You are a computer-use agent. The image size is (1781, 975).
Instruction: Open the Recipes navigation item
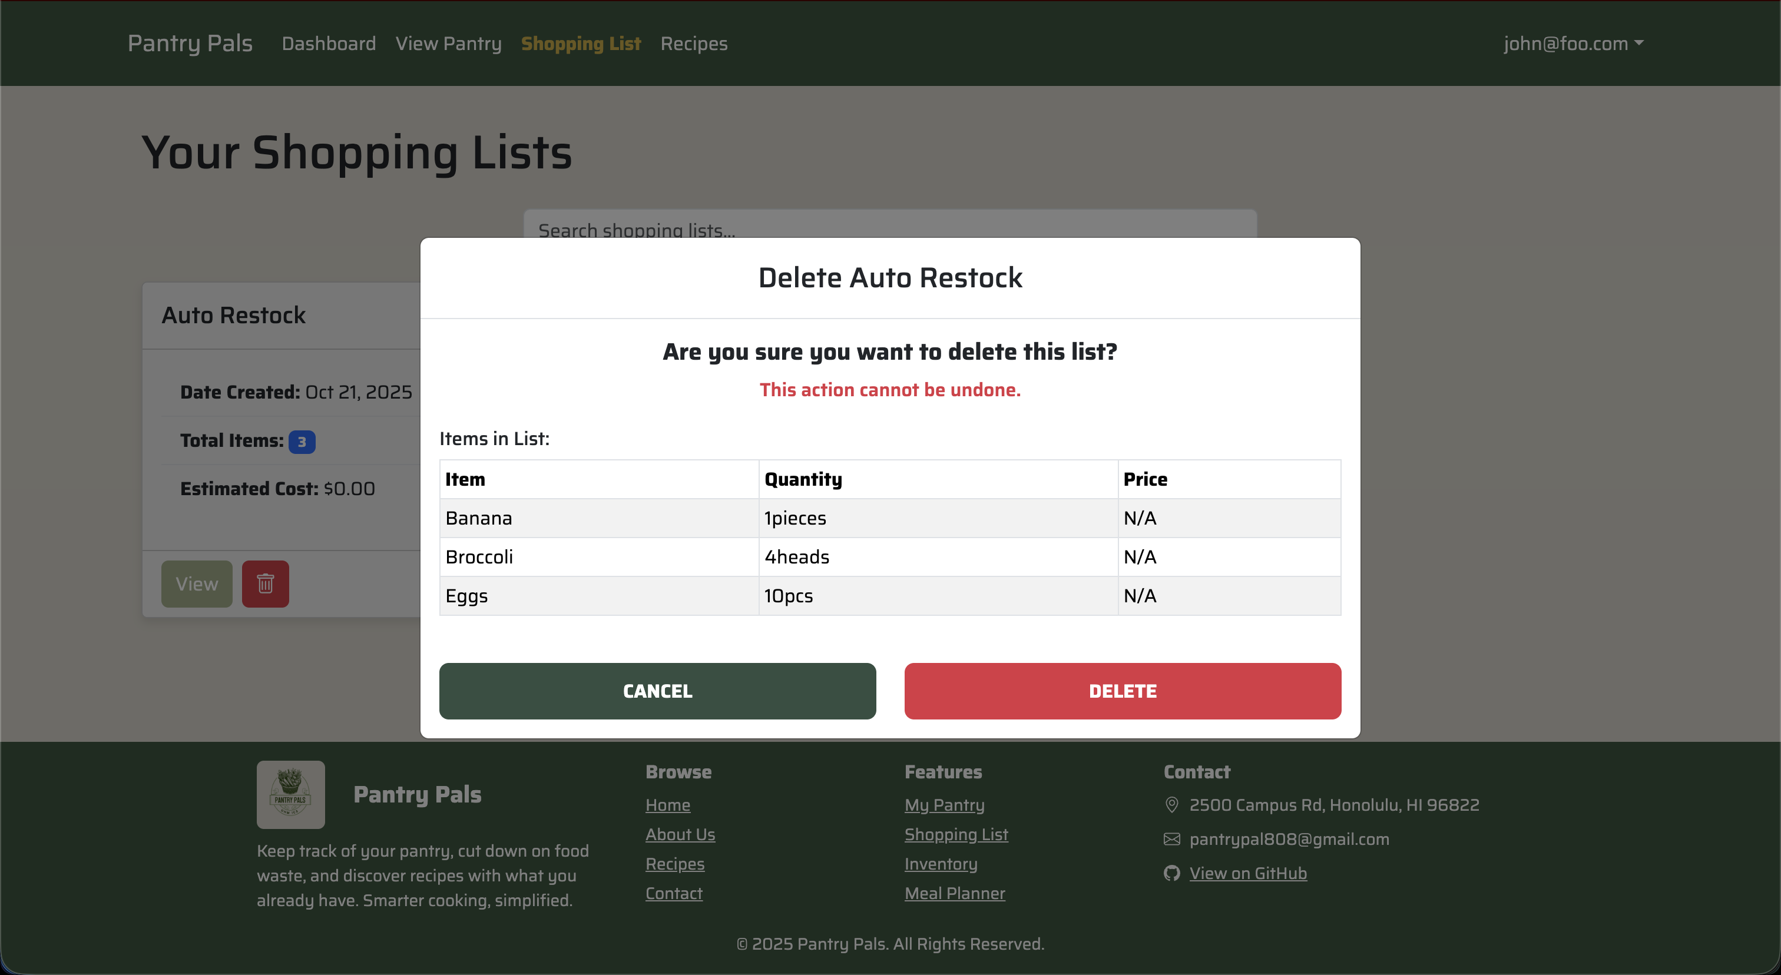693,43
